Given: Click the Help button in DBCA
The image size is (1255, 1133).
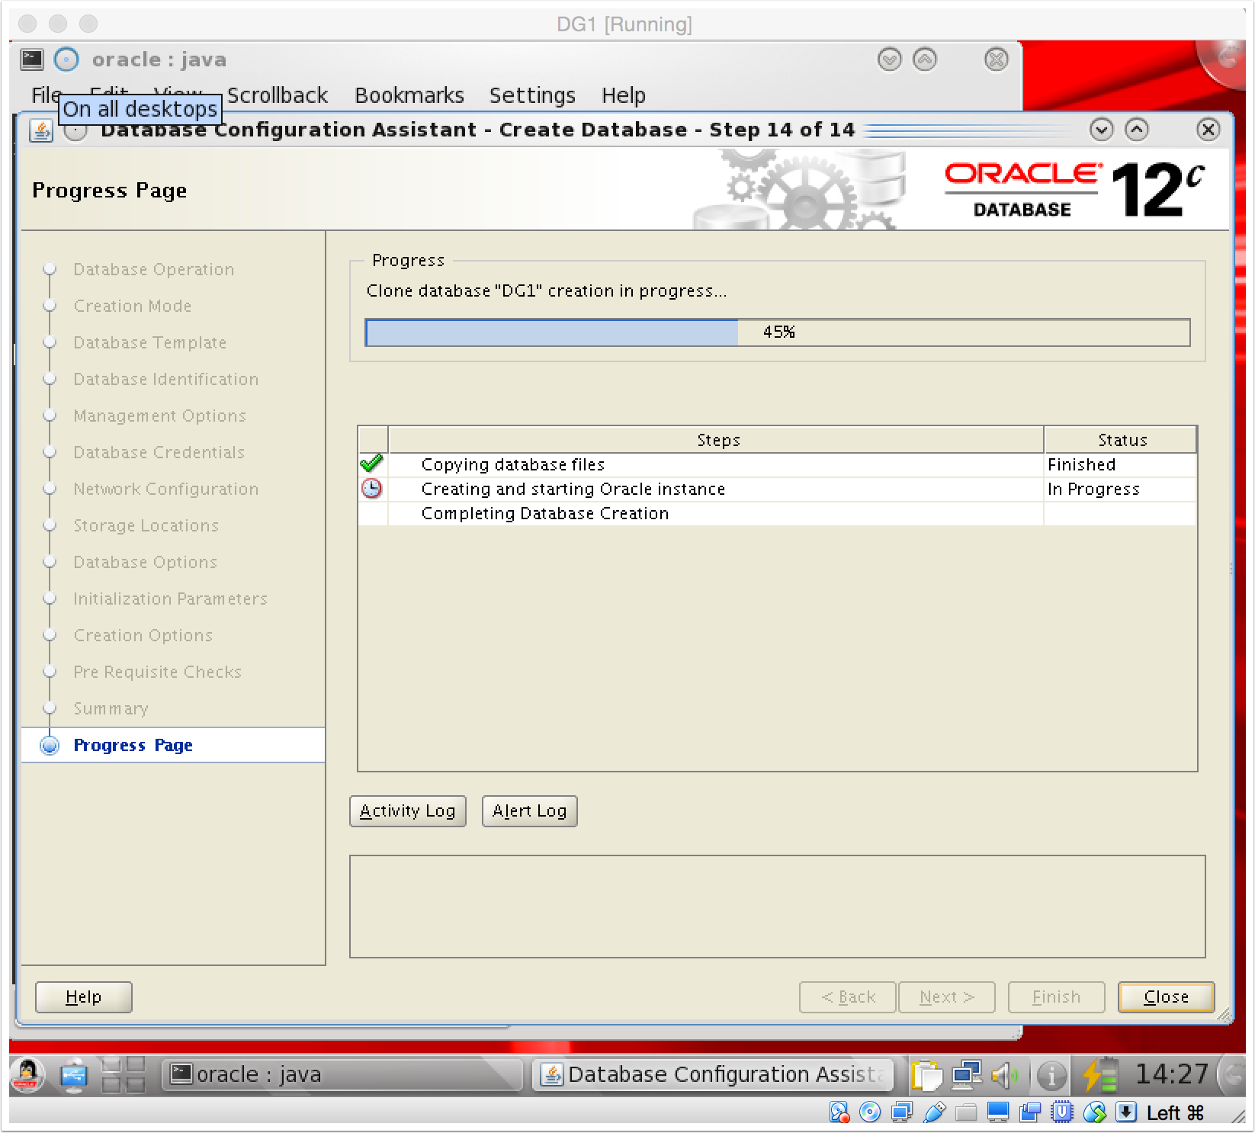Looking at the screenshot, I should 84,997.
